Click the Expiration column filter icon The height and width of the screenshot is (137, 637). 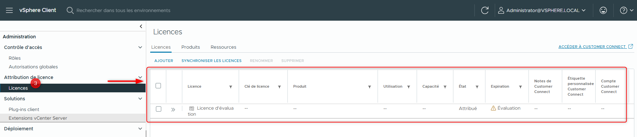click(x=520, y=87)
